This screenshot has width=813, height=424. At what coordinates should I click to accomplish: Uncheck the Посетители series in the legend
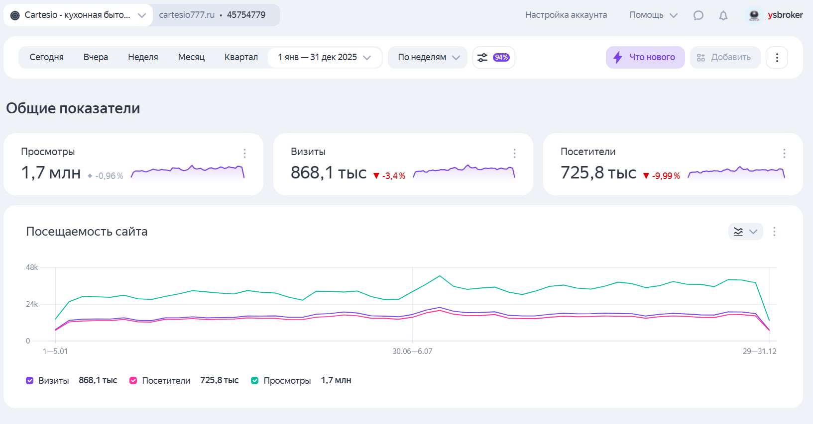coord(133,380)
